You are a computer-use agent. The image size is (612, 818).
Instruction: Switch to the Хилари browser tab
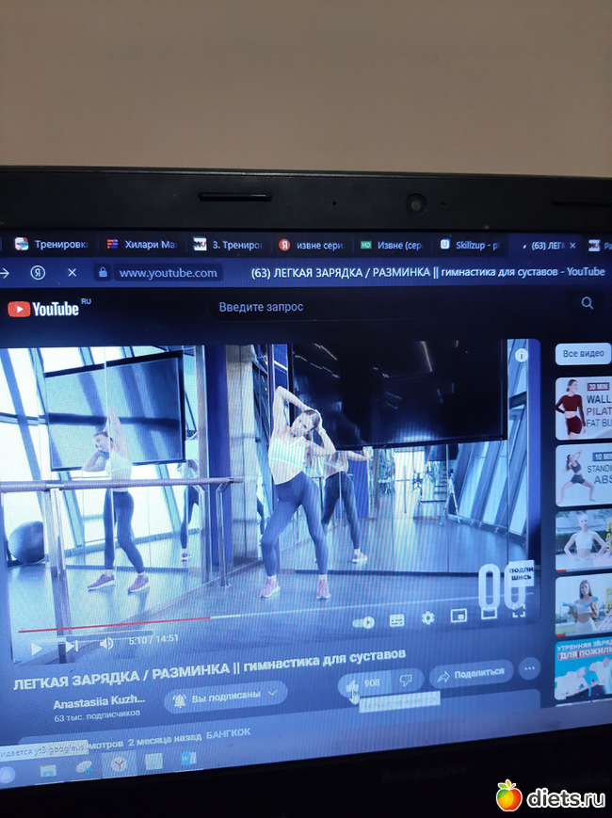[x=141, y=245]
